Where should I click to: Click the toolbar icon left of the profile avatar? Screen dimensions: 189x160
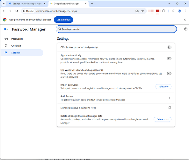(173, 11)
